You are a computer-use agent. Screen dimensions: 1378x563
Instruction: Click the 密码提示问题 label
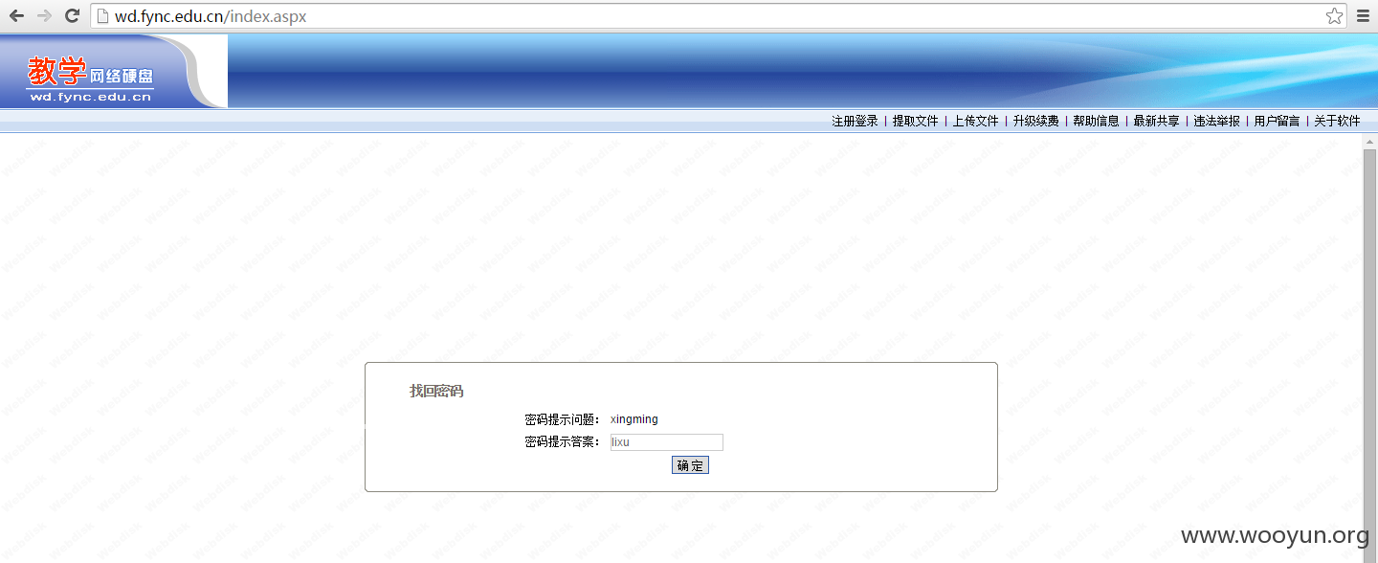coord(563,419)
